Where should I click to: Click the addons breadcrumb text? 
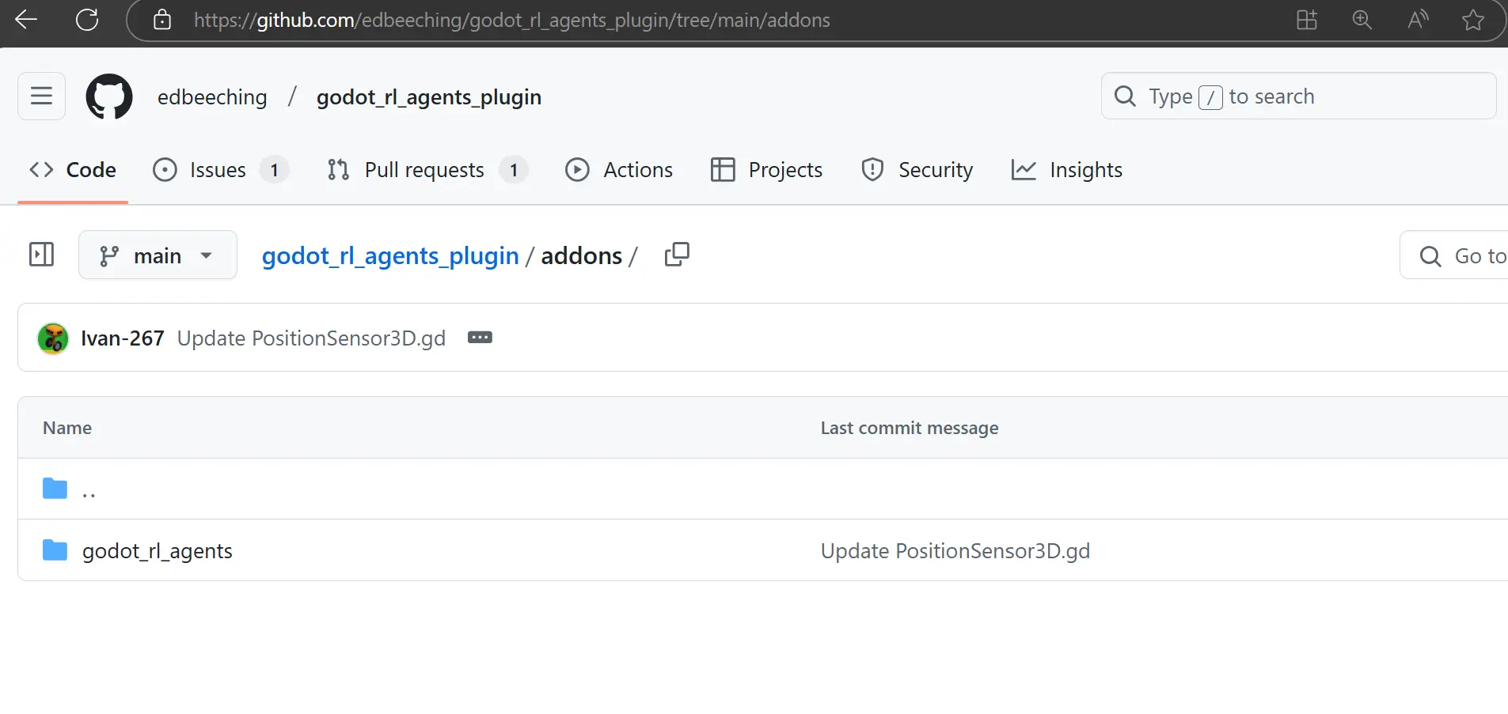point(582,255)
